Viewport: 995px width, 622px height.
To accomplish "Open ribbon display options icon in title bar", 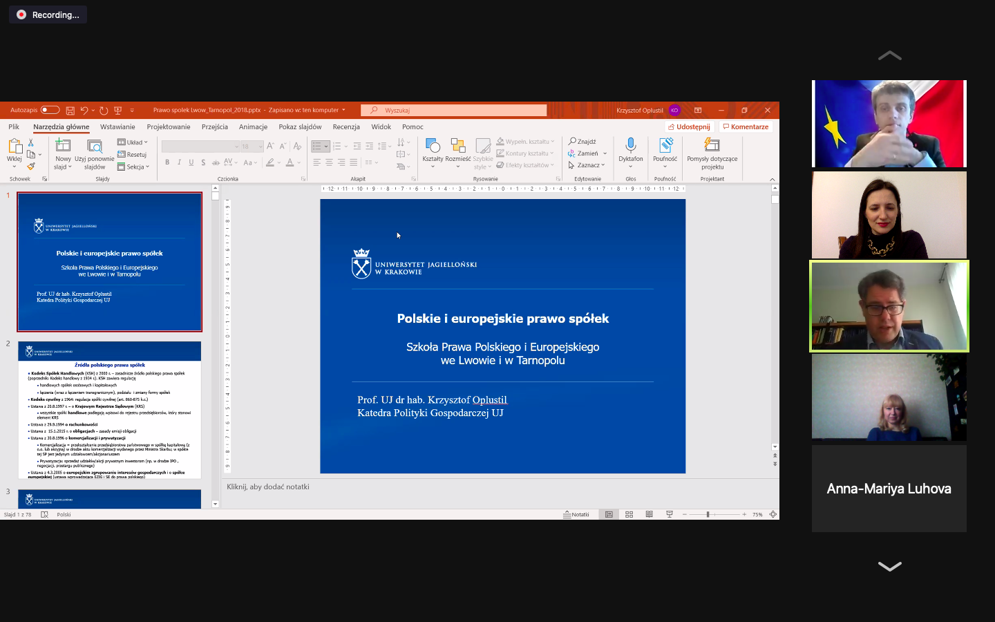I will [698, 111].
